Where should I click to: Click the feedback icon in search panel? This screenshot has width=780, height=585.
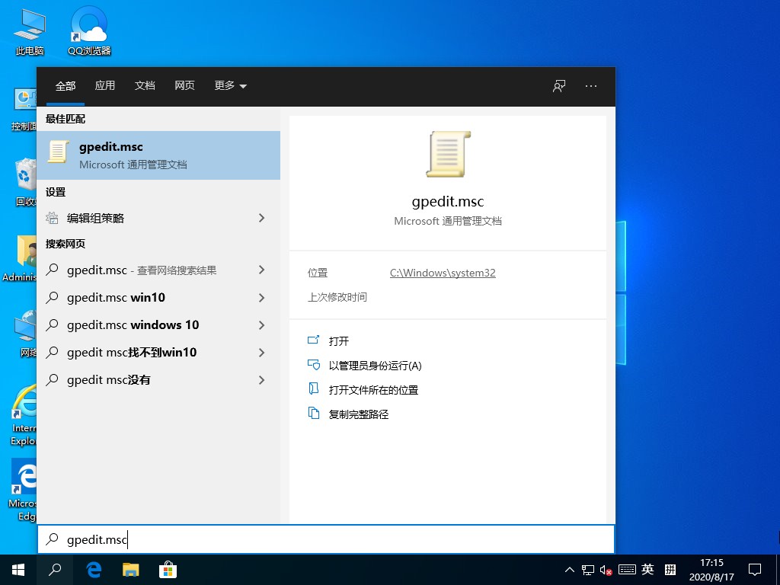pyautogui.click(x=558, y=86)
